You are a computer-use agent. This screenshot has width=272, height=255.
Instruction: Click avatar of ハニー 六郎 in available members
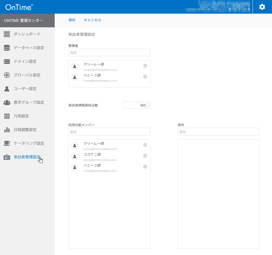(x=75, y=167)
